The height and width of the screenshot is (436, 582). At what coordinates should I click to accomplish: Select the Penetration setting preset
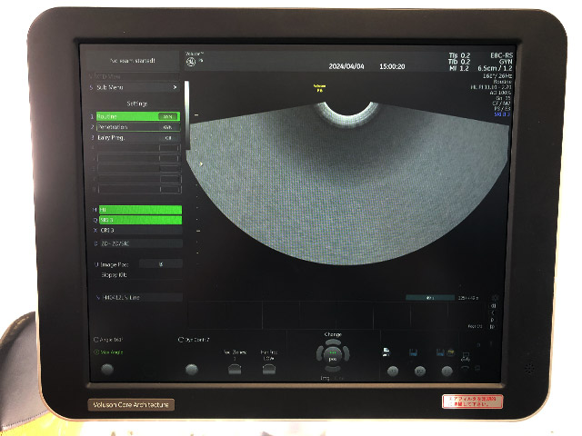[x=138, y=127]
